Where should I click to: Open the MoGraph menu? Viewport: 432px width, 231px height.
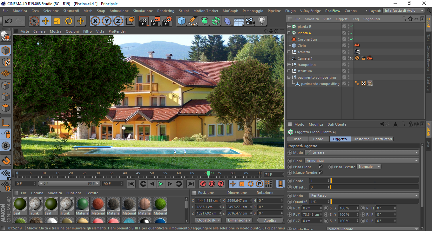pos(230,11)
